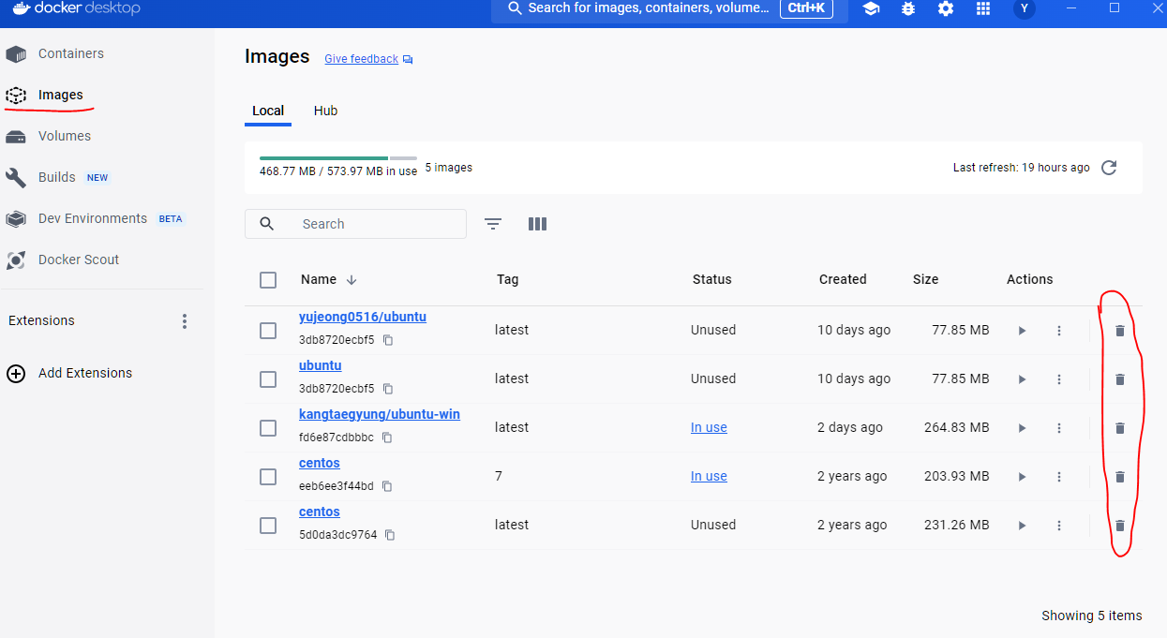This screenshot has height=638, width=1167.
Task: Open the Learning center graduation cap icon
Action: click(x=871, y=8)
